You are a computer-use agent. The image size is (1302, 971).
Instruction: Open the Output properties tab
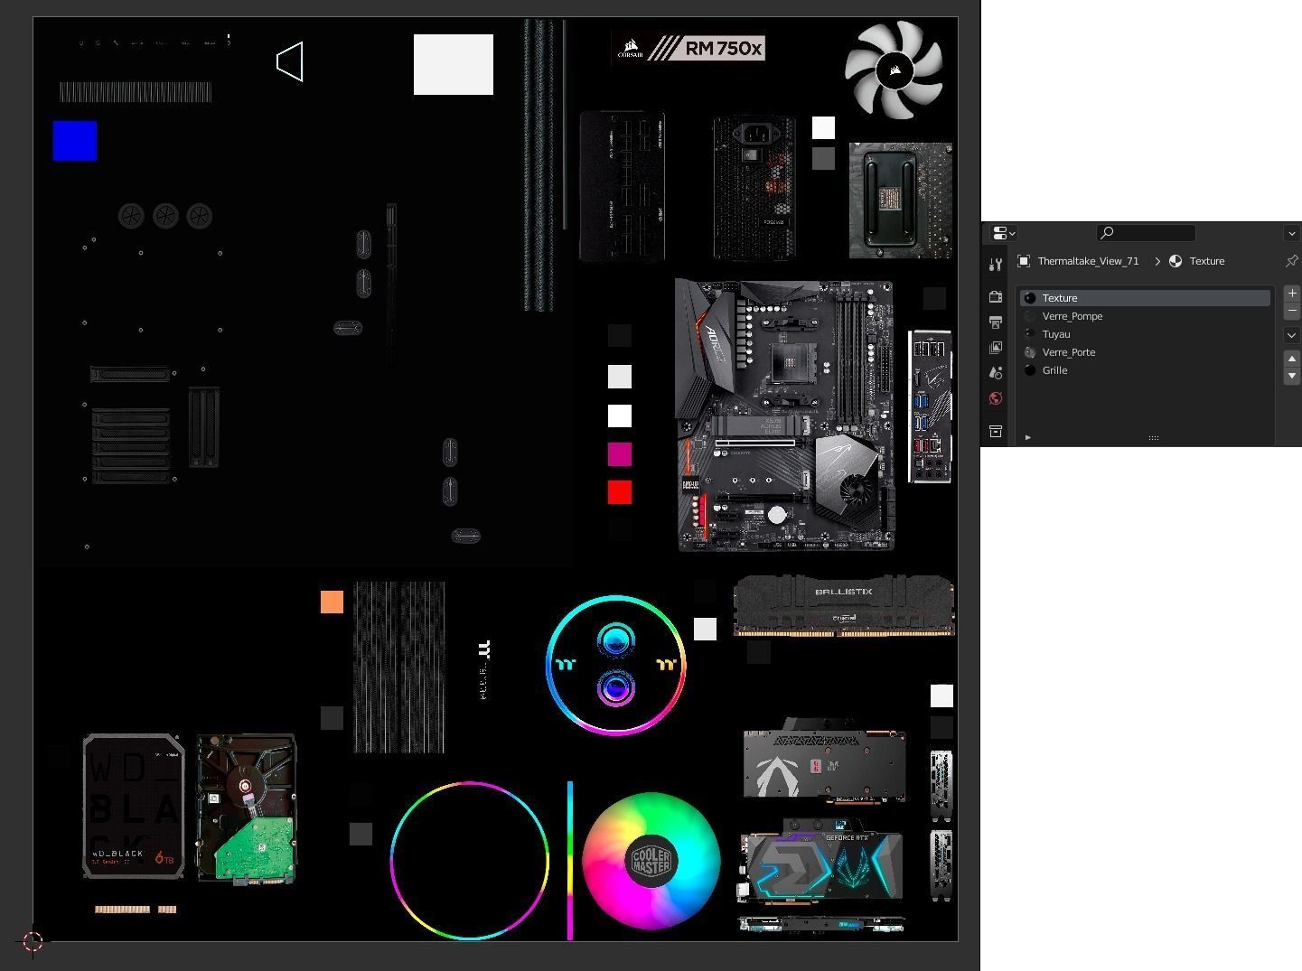tap(996, 322)
